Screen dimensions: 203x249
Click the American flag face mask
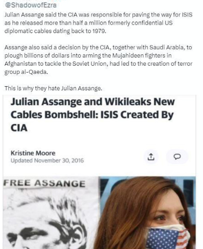[168, 237]
